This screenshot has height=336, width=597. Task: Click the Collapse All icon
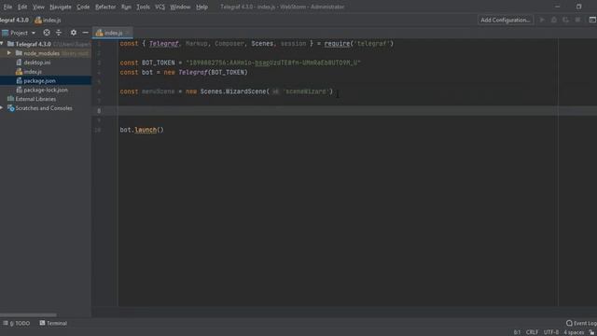tap(59, 33)
